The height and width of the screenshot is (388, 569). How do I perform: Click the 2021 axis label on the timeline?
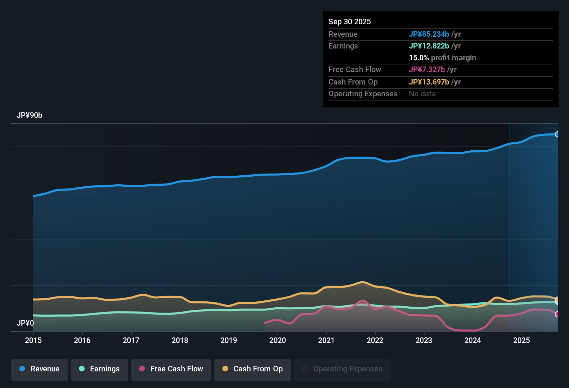(326, 341)
